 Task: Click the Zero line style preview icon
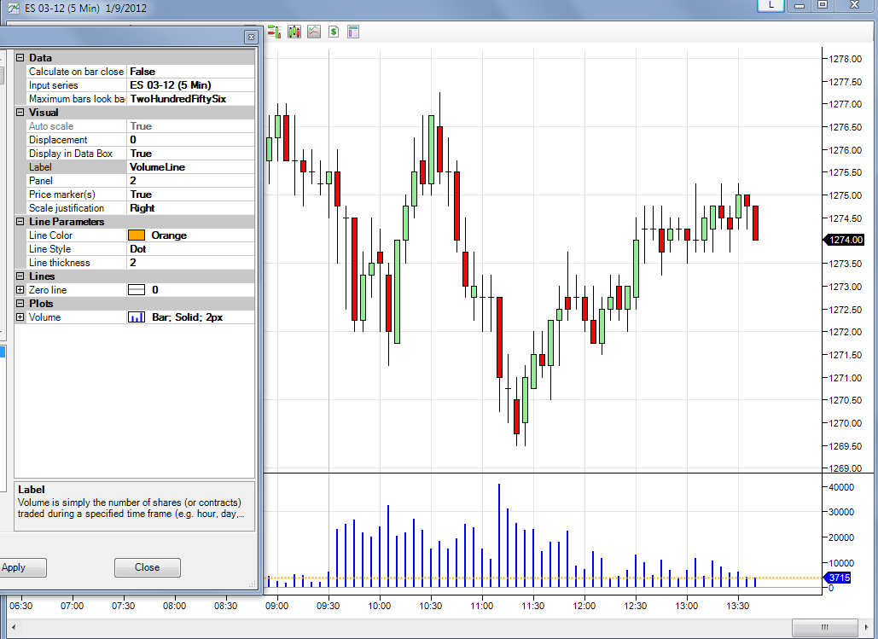pos(137,289)
